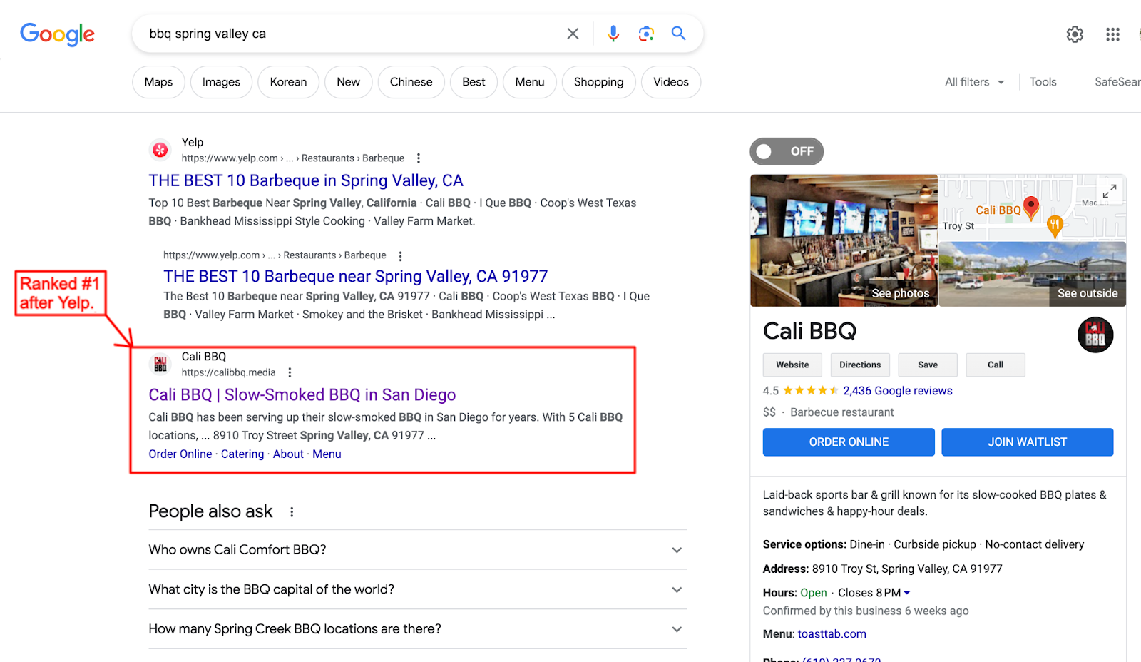Screen dimensions: 1141x662
Task: Open the People also ask options menu
Action: pyautogui.click(x=292, y=512)
